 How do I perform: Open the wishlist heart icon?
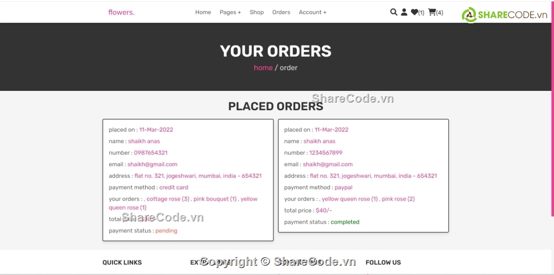[x=415, y=12]
